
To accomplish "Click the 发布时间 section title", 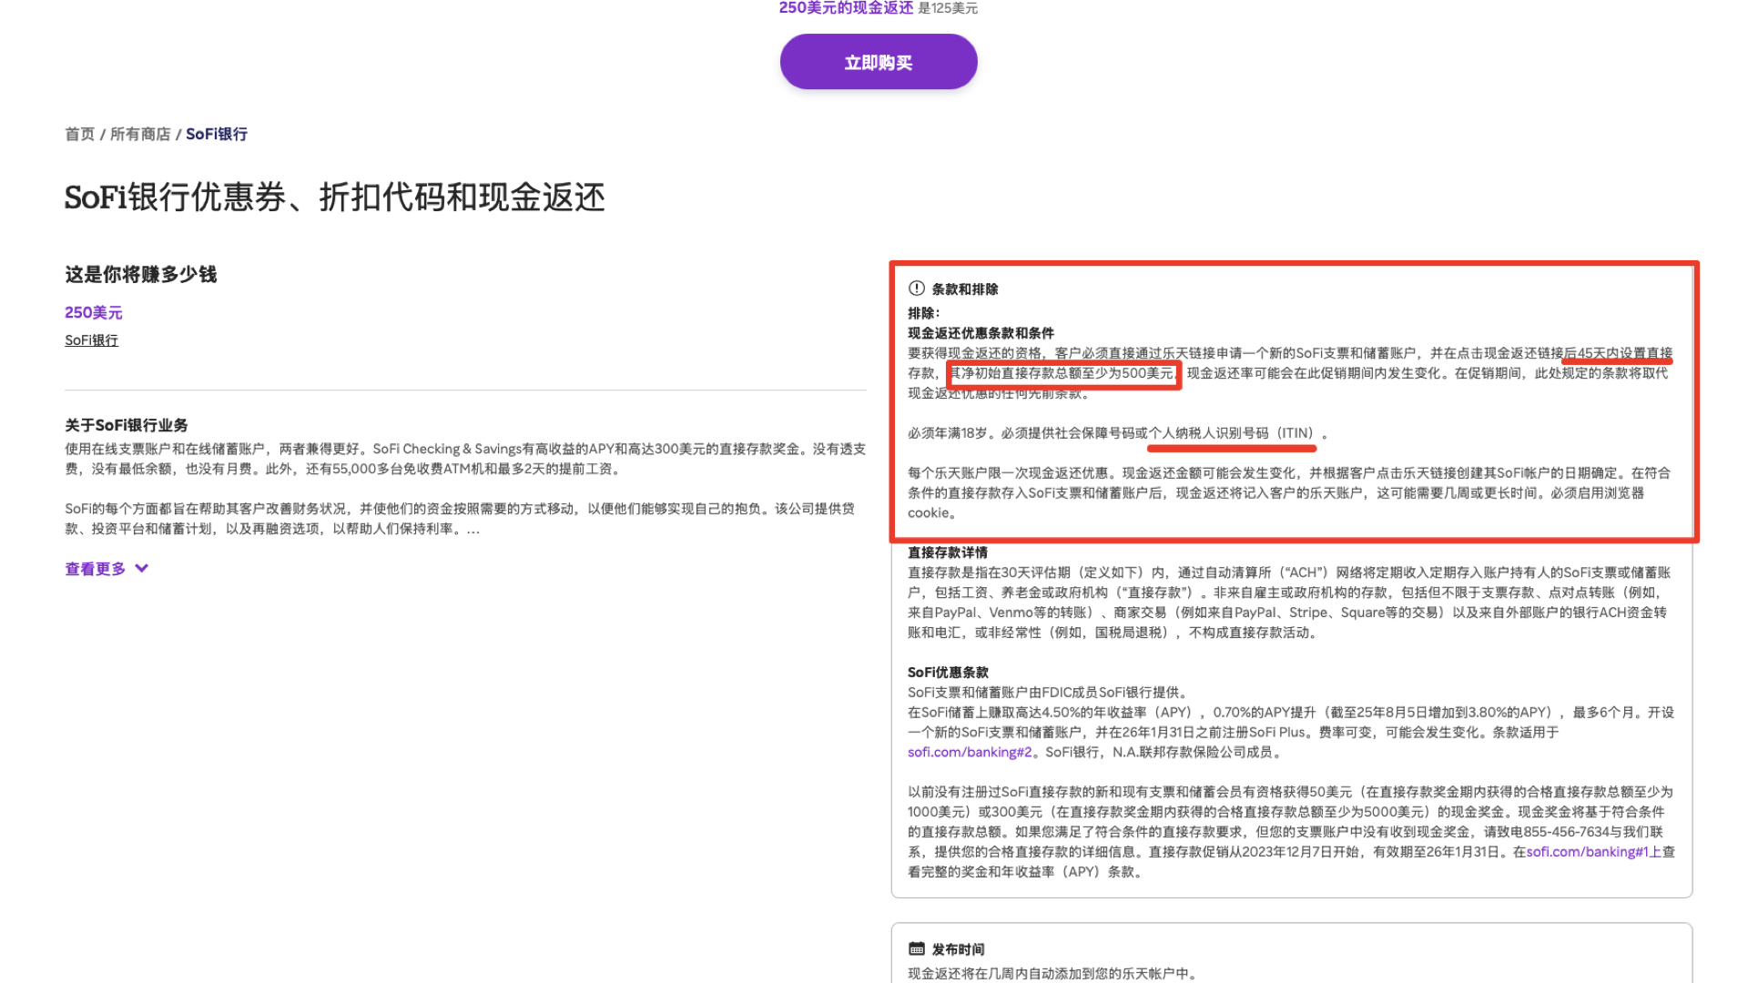I will (958, 949).
